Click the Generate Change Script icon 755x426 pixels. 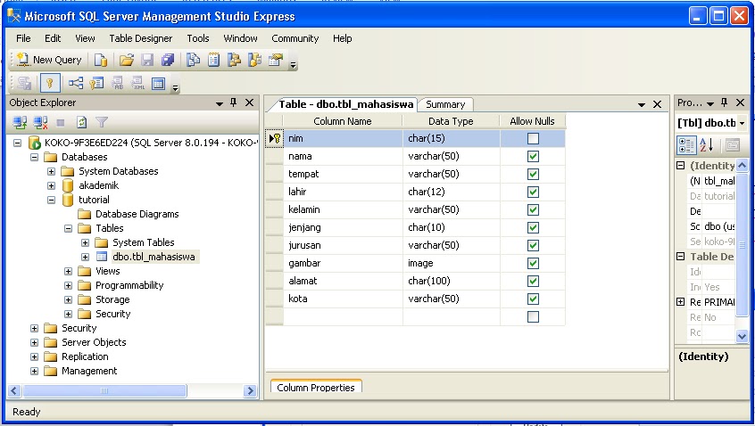click(24, 83)
